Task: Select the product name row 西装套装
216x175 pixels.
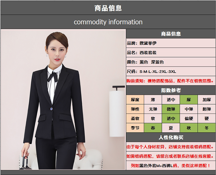Action: pyautogui.click(x=171, y=53)
